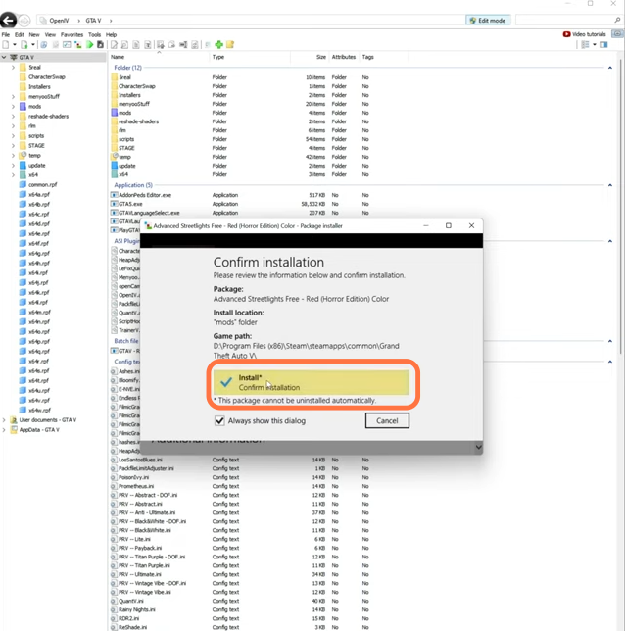Open the Favorites menu
Screen dimensions: 625x631
click(x=72, y=34)
